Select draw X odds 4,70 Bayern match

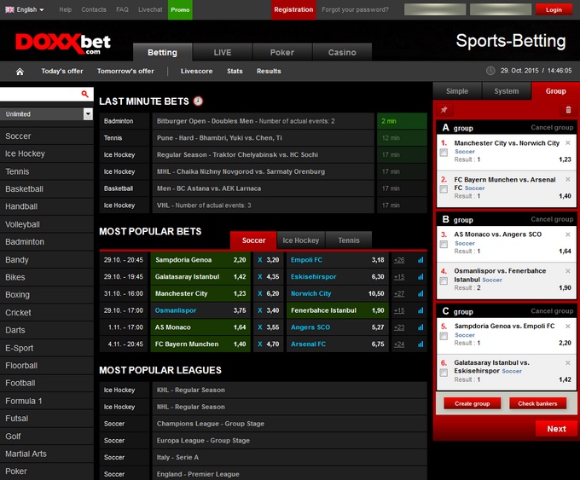click(269, 344)
